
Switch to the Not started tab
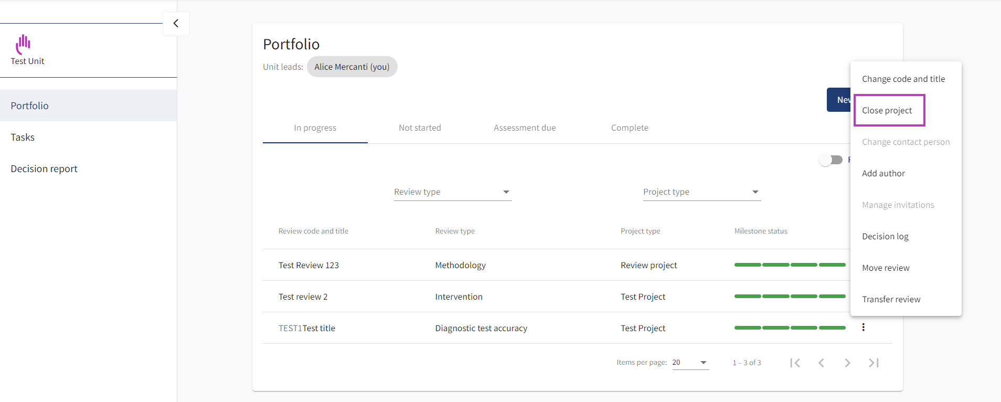pyautogui.click(x=420, y=128)
